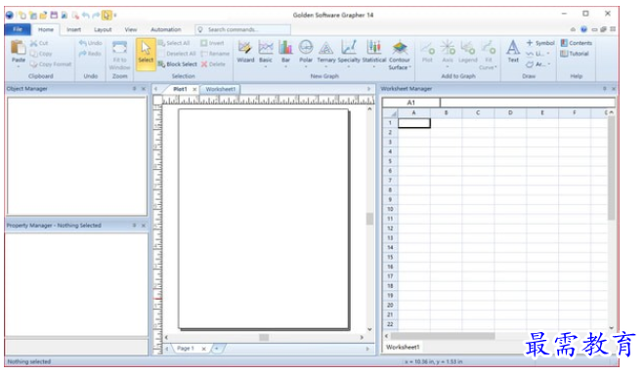This screenshot has width=644, height=375.
Task: Click the worksheet horizontal scrollbar
Action: tap(443, 336)
